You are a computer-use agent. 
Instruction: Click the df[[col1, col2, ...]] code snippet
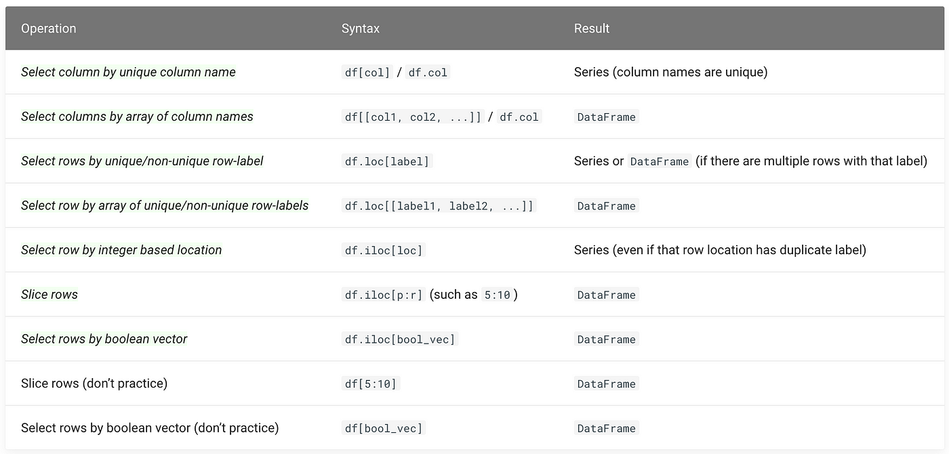[413, 117]
